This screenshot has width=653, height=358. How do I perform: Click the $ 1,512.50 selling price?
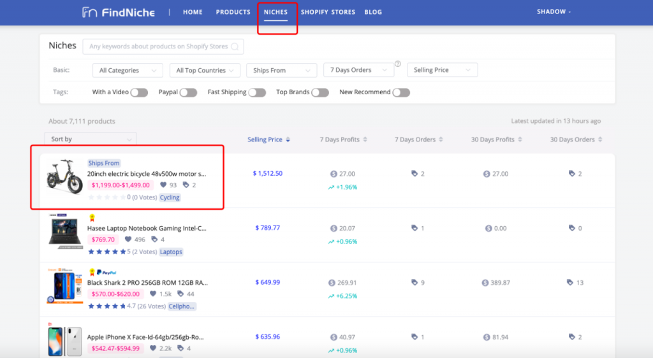click(x=268, y=173)
